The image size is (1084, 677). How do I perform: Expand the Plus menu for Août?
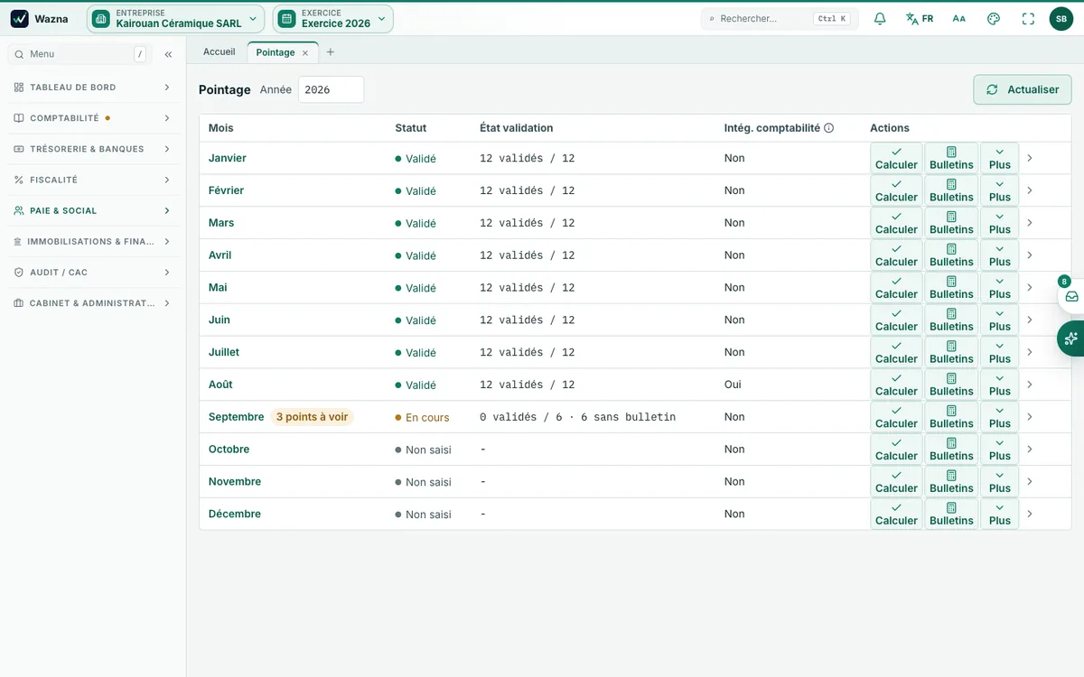click(999, 385)
